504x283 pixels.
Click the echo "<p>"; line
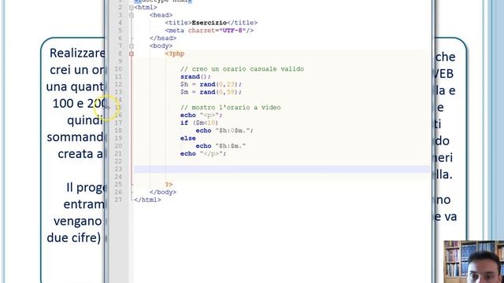click(202, 116)
